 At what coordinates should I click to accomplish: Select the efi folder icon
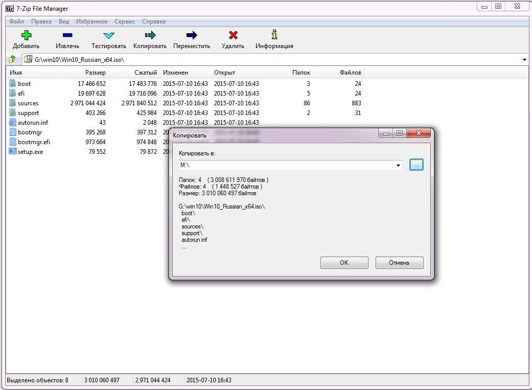coord(13,93)
